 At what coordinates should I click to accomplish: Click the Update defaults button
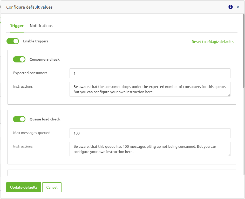[24, 187]
